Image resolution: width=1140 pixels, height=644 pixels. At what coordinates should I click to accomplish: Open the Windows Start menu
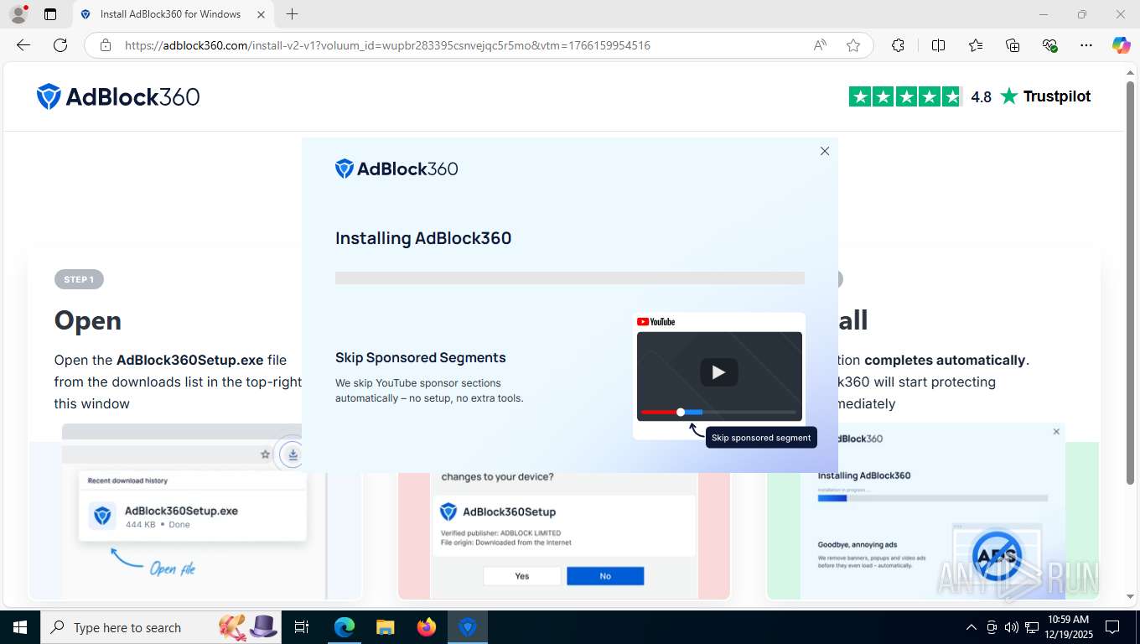pyautogui.click(x=20, y=627)
